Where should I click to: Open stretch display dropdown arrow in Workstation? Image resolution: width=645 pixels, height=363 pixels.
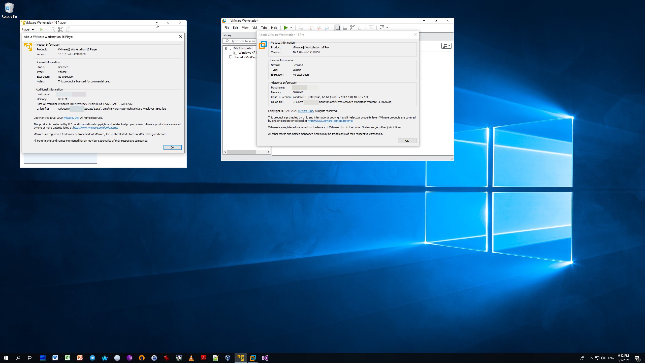pyautogui.click(x=387, y=28)
